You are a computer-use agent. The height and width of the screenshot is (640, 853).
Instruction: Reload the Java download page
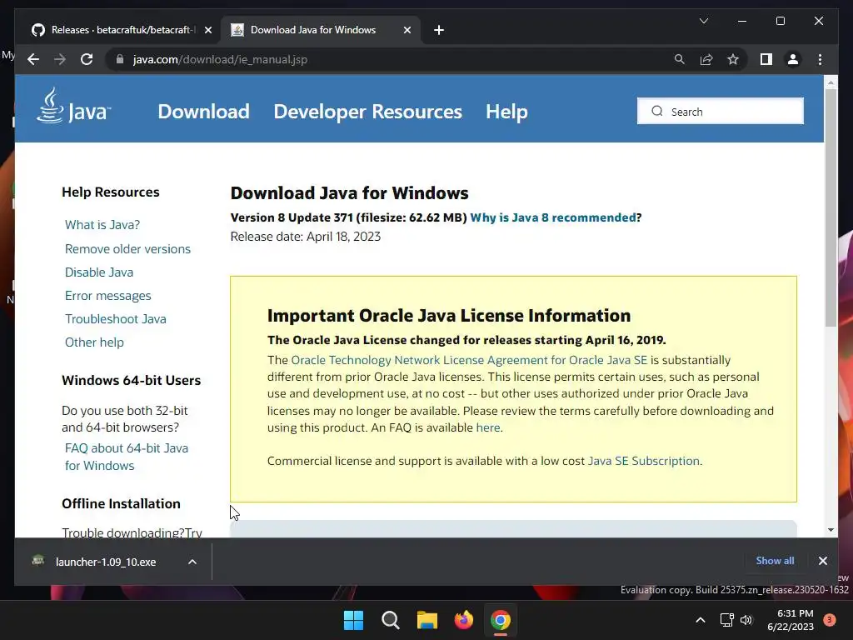(87, 59)
